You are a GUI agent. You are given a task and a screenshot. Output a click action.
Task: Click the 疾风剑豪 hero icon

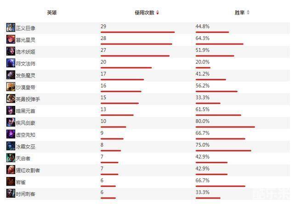point(11,123)
